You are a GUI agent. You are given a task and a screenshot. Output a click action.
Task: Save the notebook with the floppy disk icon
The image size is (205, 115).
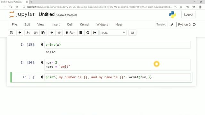point(12,33)
